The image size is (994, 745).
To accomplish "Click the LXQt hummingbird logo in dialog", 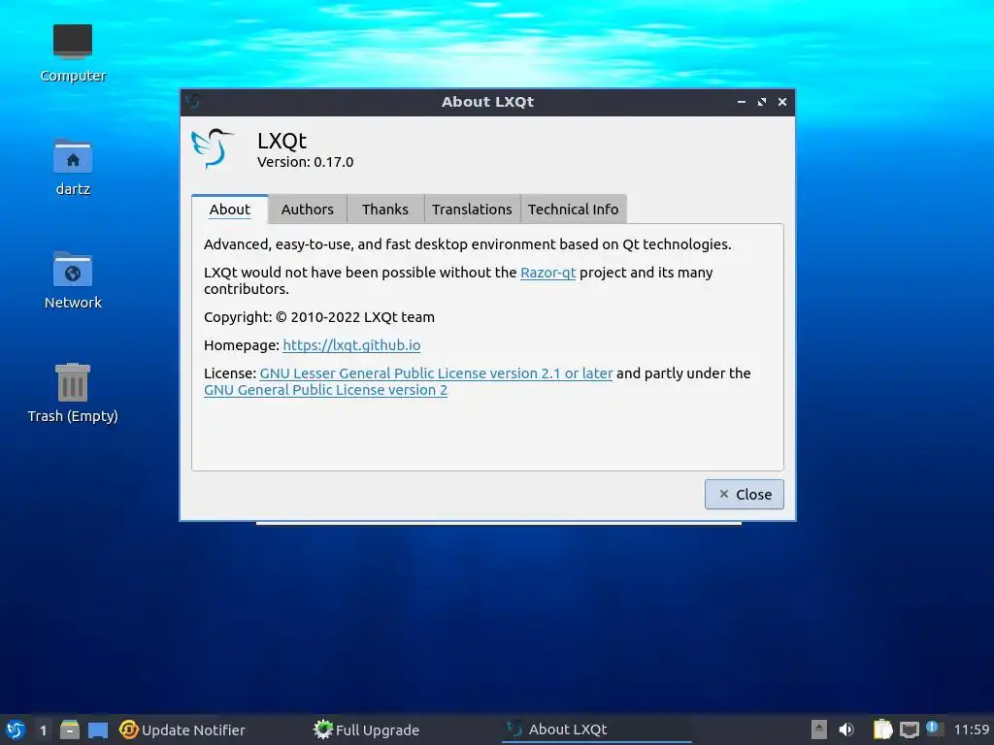I will (x=212, y=148).
